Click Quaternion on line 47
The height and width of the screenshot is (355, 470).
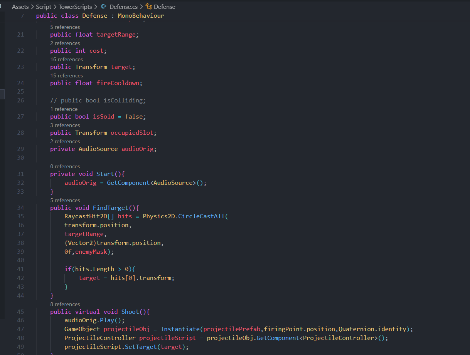(356, 329)
